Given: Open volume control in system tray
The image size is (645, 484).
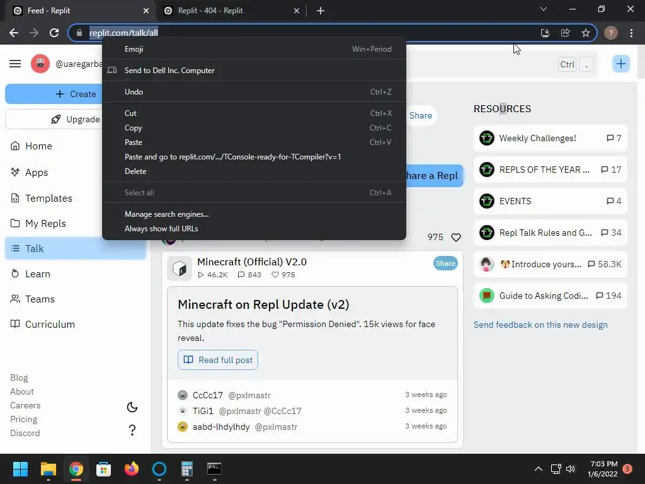Looking at the screenshot, I should click(571, 469).
